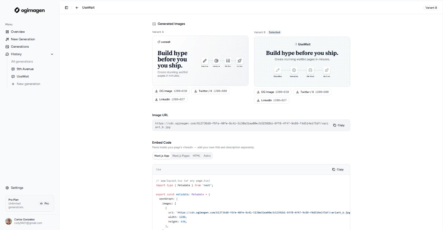Switch to the Next.js Pages tab
The height and width of the screenshot is (230, 443).
[181, 156]
